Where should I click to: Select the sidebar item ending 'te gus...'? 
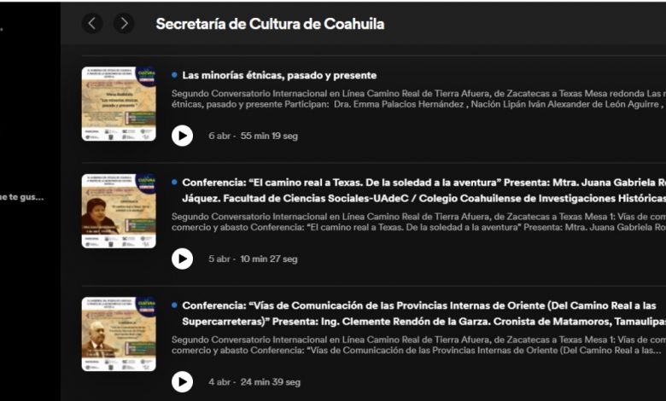pos(21,197)
